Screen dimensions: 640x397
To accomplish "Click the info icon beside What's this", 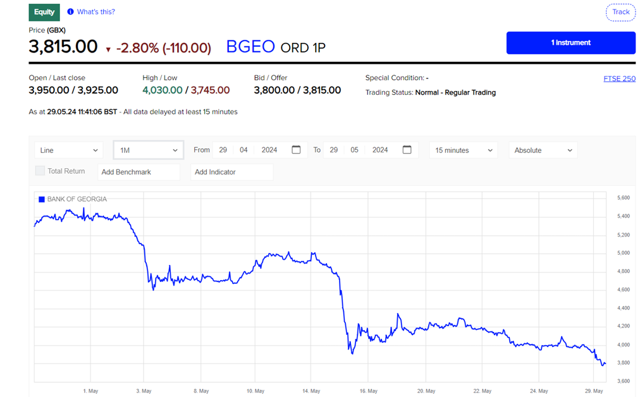I will coord(70,12).
